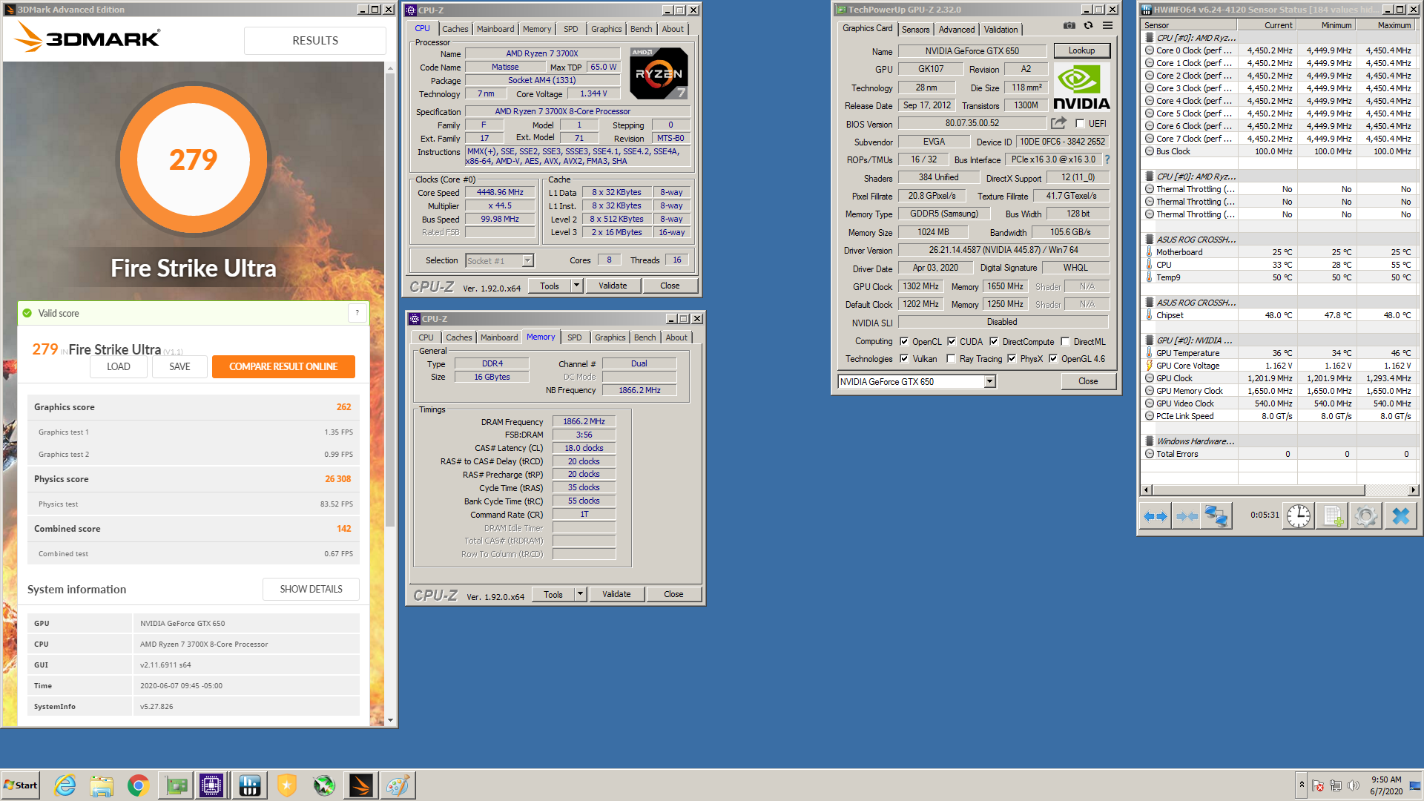Screen dimensions: 1424x801
Task: Click the green jet taskbar icon
Action: (324, 785)
